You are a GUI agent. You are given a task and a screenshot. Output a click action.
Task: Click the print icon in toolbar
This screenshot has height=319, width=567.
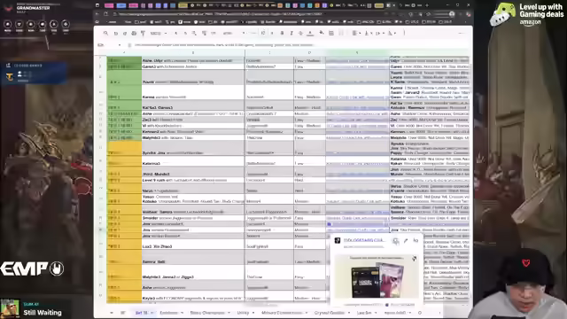[134, 34]
